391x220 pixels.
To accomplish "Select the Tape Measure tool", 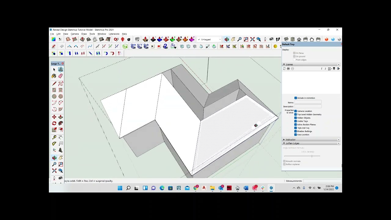I will 54,137.
